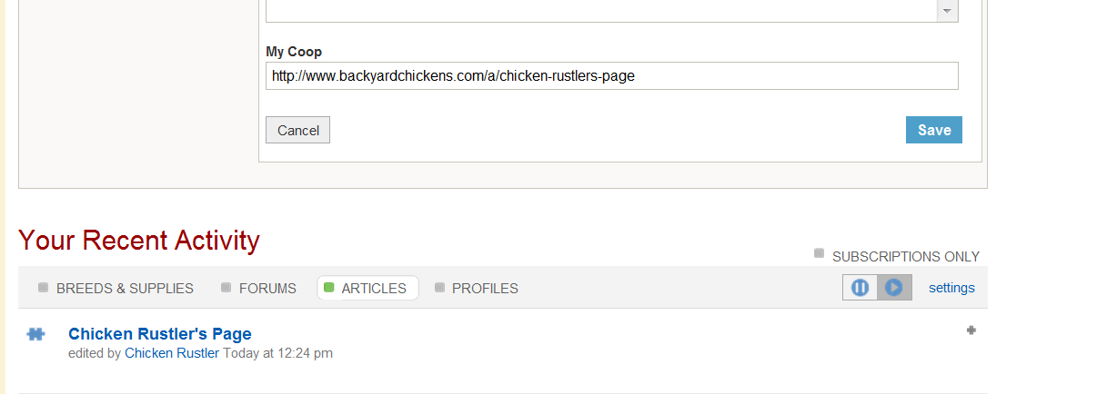Open the activity feed settings link

coord(951,288)
